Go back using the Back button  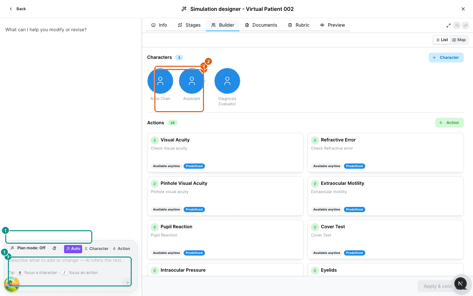(18, 9)
